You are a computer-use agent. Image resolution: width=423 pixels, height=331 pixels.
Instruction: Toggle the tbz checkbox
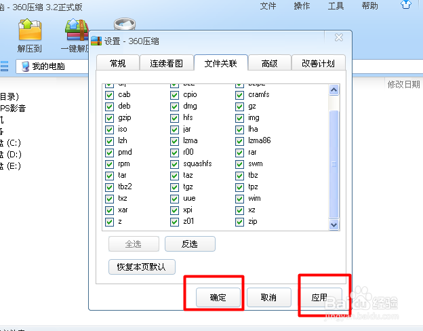click(239, 176)
